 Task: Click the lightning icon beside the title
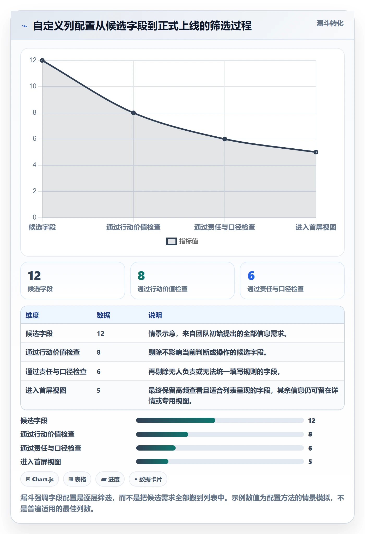coord(25,26)
